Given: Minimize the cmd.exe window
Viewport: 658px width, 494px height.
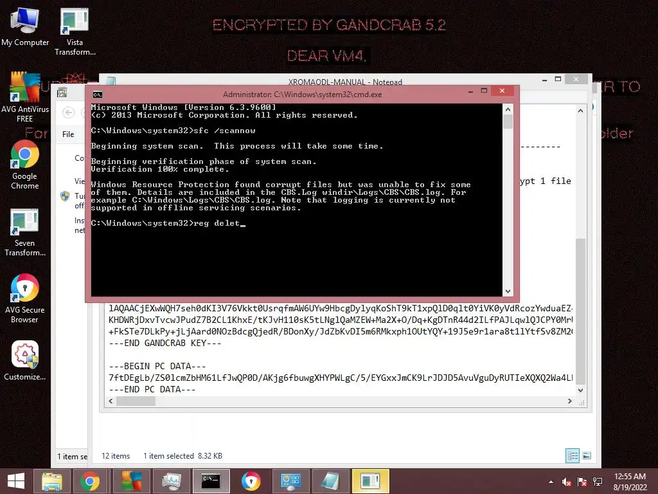Looking at the screenshot, I should click(470, 91).
